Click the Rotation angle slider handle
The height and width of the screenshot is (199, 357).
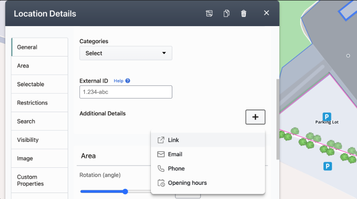[125, 191]
